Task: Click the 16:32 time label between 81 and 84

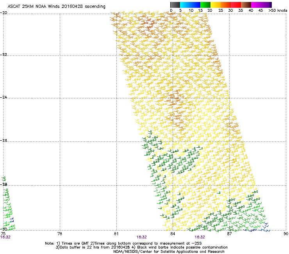Action: point(141,237)
